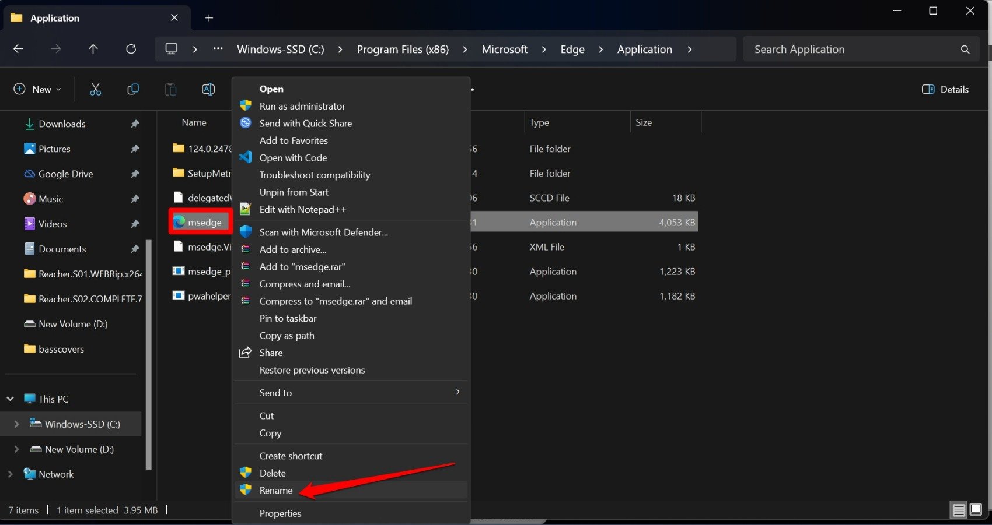The width and height of the screenshot is (992, 525).
Task: Select Run as administrator option
Action: pyautogui.click(x=302, y=106)
